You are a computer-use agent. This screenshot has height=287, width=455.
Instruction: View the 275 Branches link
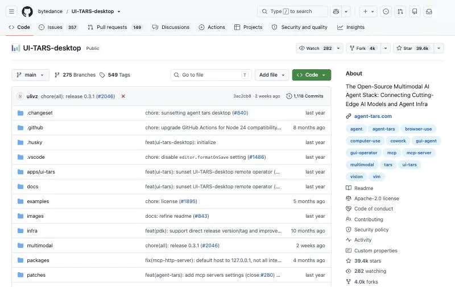pos(75,75)
